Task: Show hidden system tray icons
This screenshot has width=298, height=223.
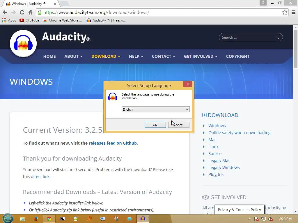Action: pos(249,219)
